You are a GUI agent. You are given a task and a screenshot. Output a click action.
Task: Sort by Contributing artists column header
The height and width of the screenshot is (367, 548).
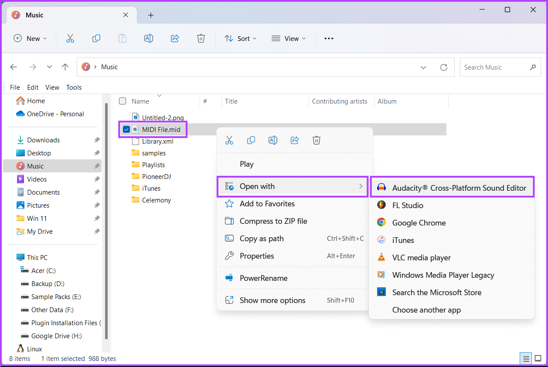(x=341, y=101)
